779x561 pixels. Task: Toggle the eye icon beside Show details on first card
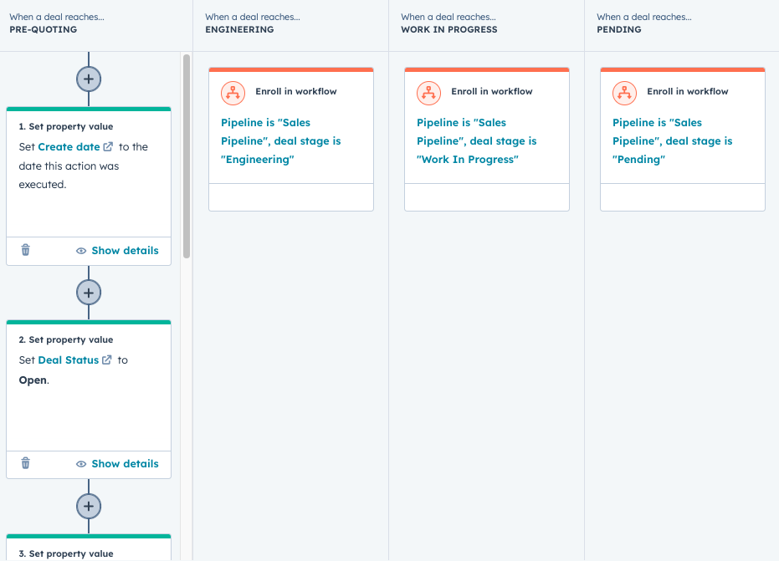coord(80,251)
